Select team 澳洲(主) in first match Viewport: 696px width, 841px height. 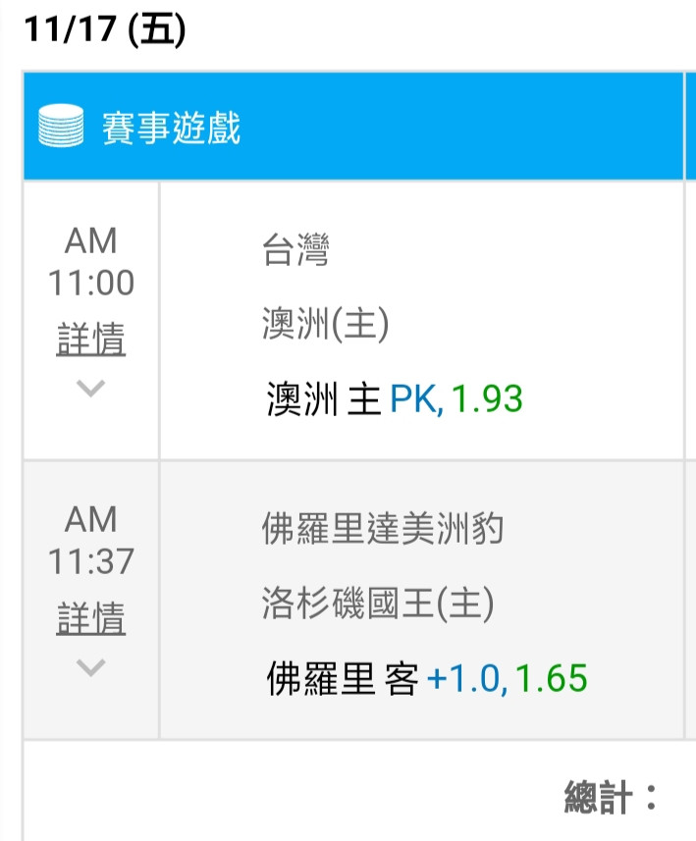[x=325, y=324]
